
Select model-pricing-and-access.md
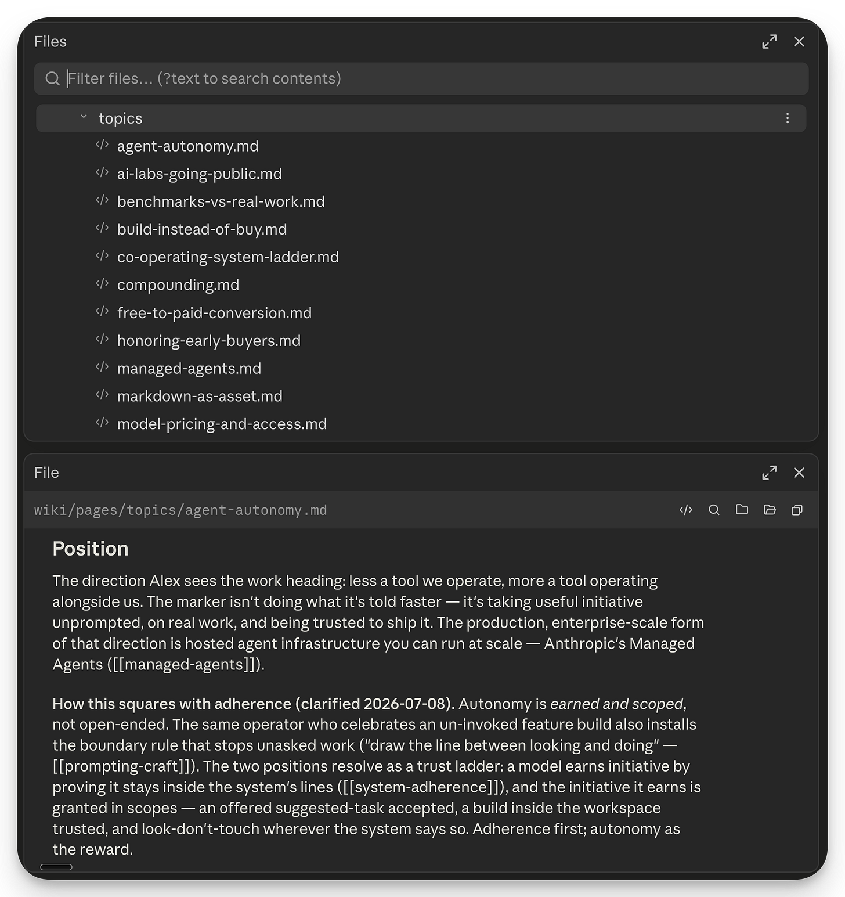tap(222, 424)
